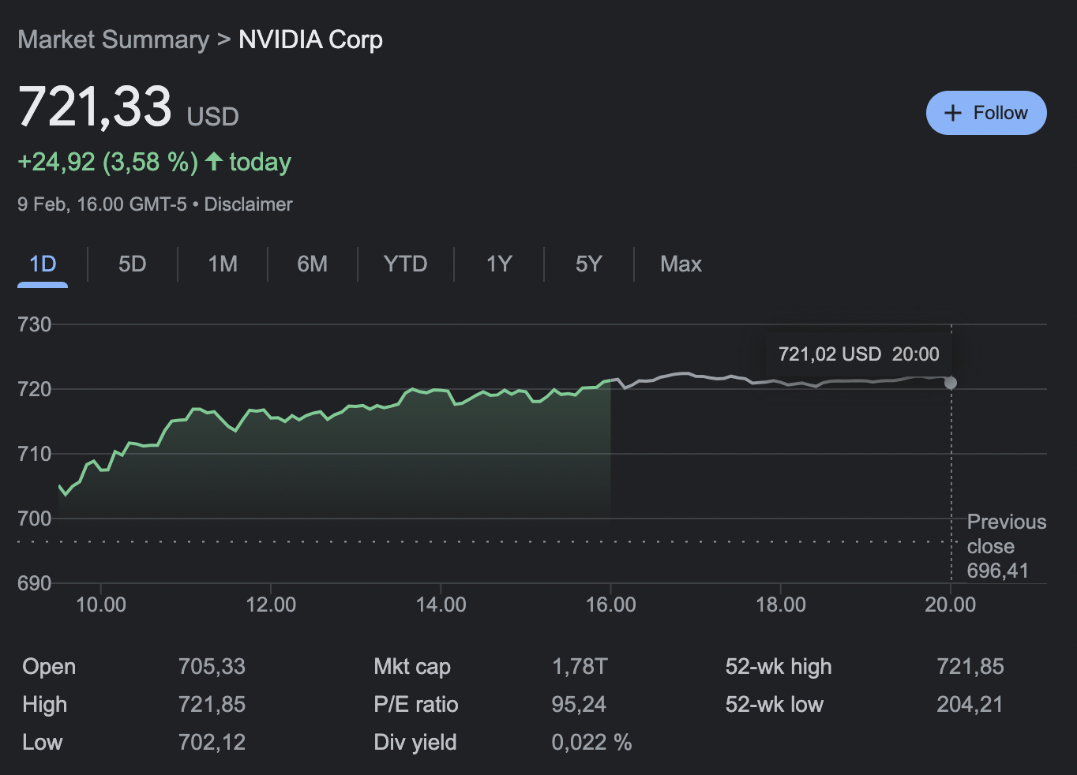The height and width of the screenshot is (775, 1077).
Task: Click the +24,92 (3,58 %) change text
Action: pyautogui.click(x=107, y=162)
